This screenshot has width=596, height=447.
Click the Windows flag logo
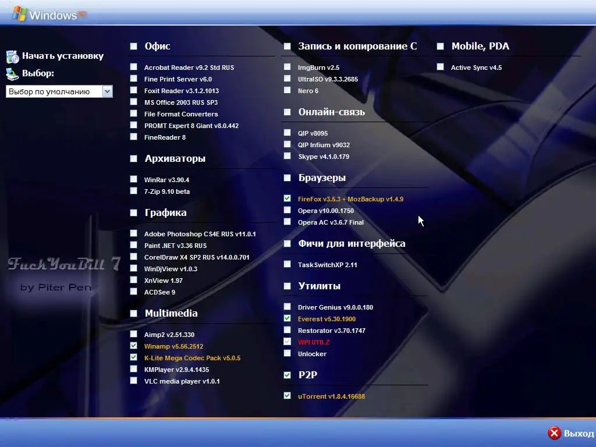[19, 14]
